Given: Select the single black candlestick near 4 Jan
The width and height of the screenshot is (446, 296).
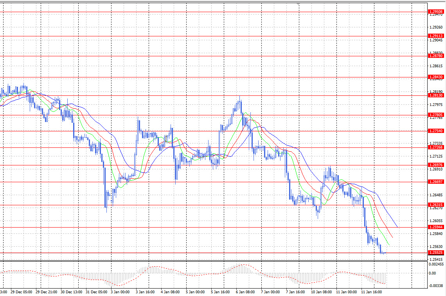Looking at the screenshot, I should 166,139.
